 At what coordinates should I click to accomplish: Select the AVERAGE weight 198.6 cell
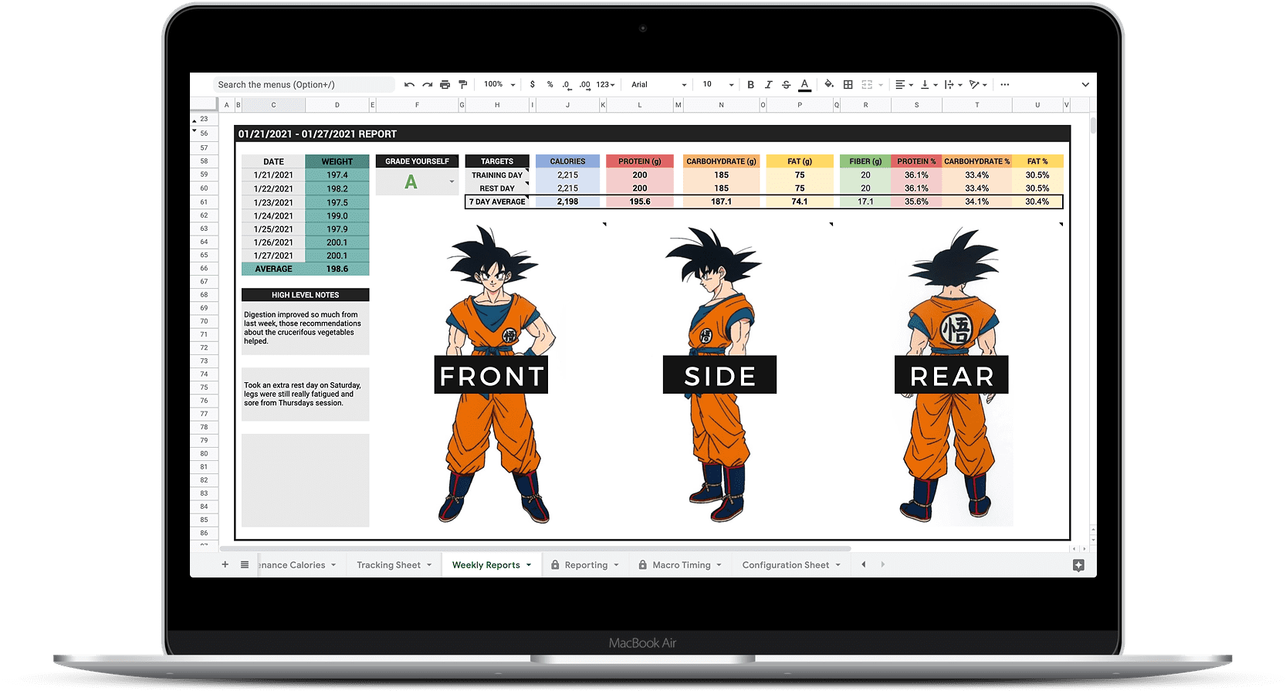click(337, 269)
